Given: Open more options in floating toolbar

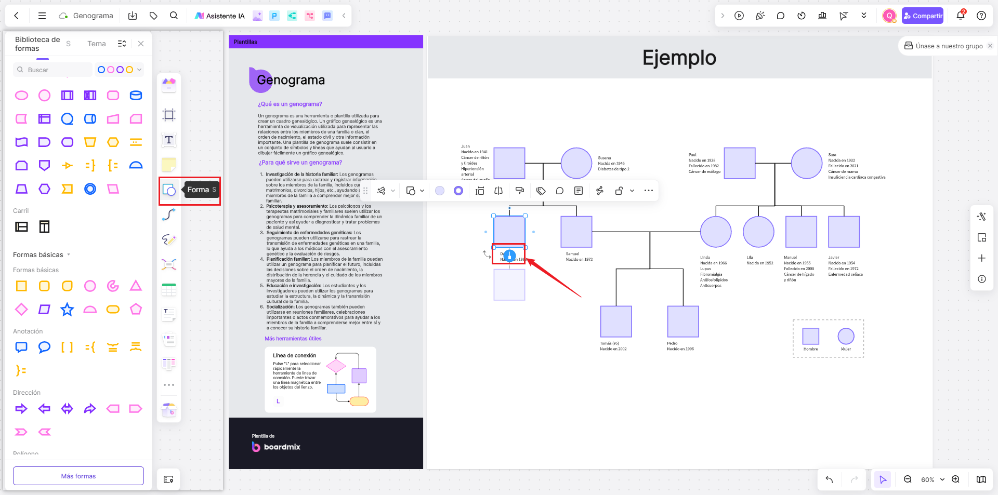Looking at the screenshot, I should 649,191.
